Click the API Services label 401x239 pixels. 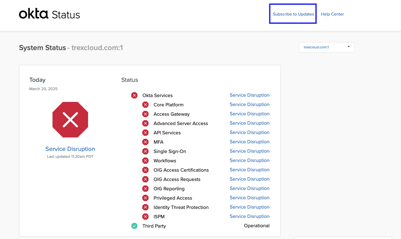click(x=167, y=133)
